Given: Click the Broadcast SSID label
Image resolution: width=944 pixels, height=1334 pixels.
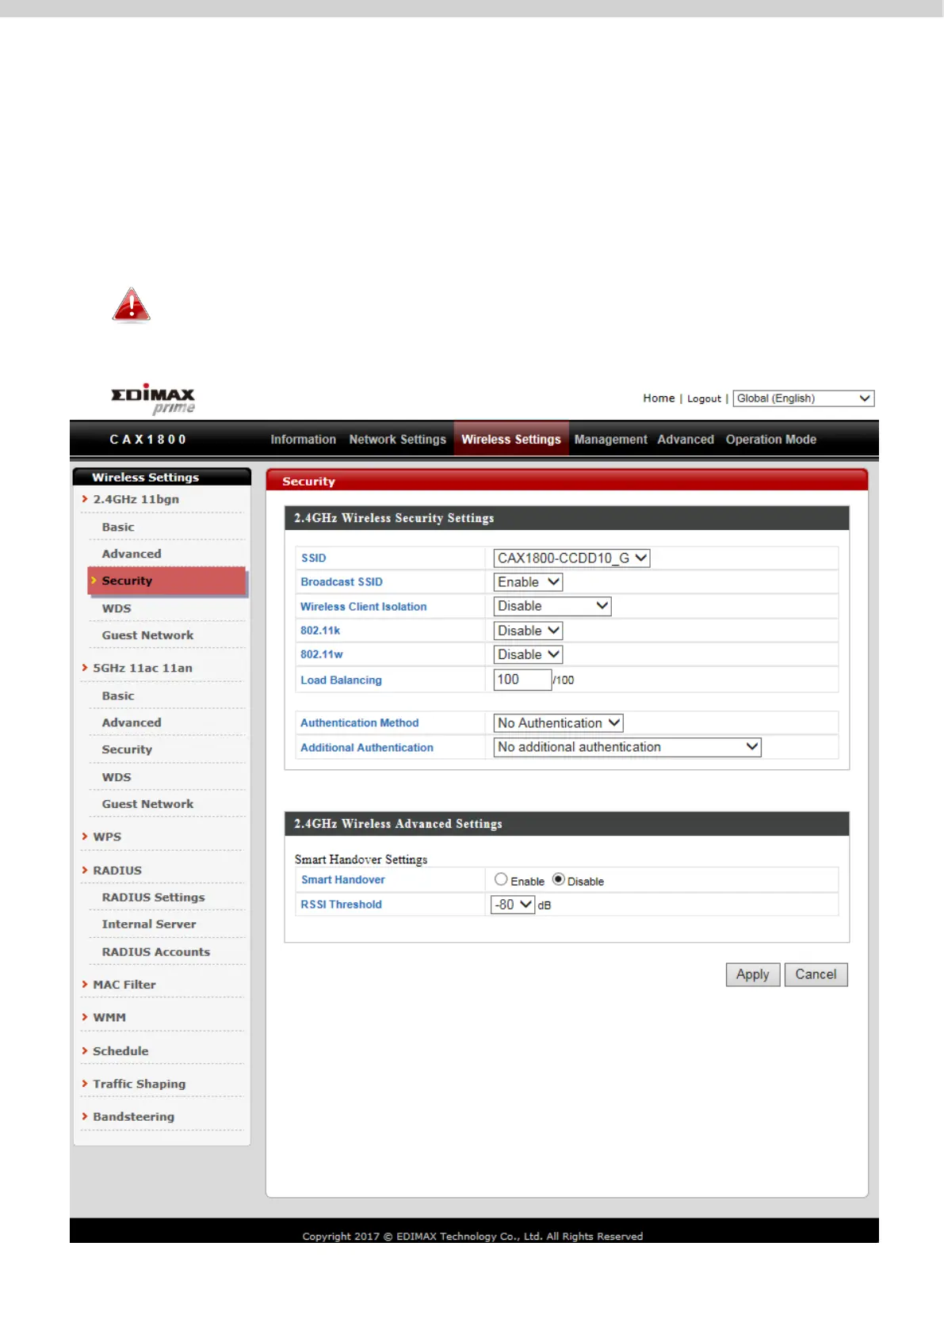Looking at the screenshot, I should tap(342, 582).
